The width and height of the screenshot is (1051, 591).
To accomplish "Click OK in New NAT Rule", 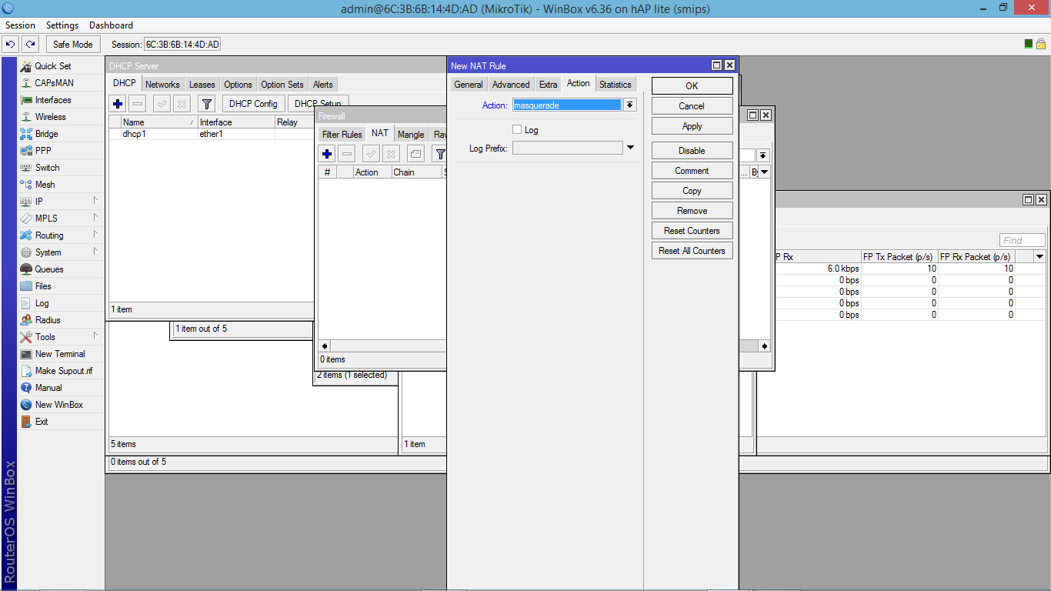I will click(692, 86).
